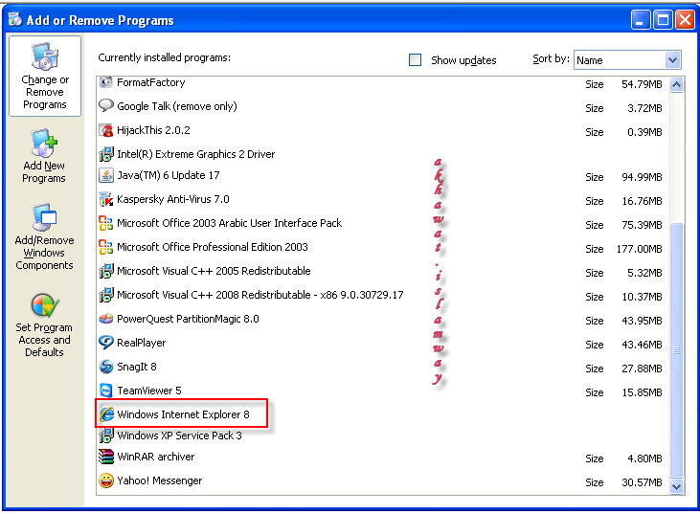Click the program list scrollbar thumb

tap(677, 350)
